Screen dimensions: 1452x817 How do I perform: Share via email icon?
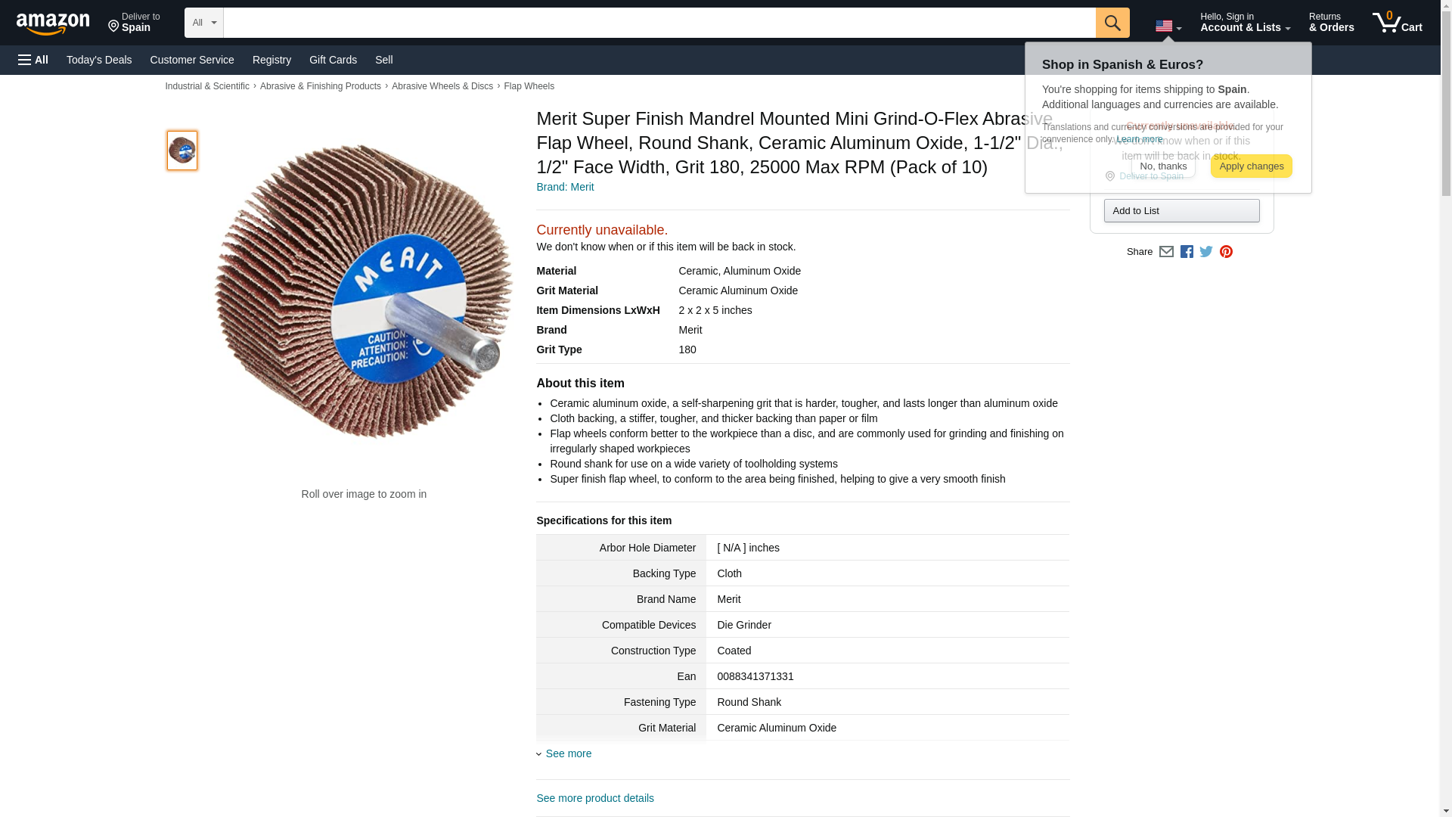coord(1166,252)
